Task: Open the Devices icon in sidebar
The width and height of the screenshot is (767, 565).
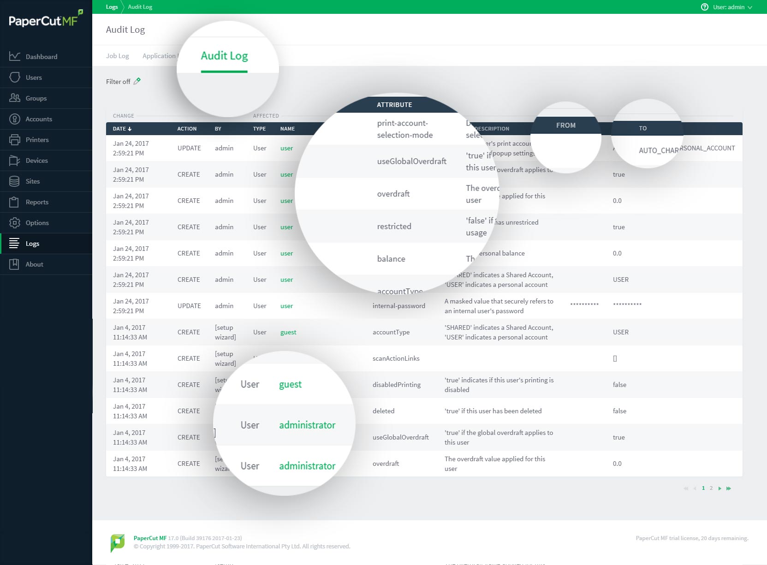Action: [15, 161]
